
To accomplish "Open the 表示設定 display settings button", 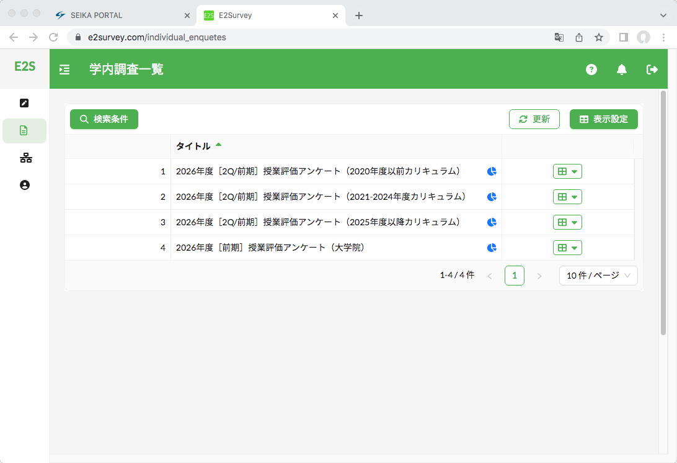I will (x=604, y=119).
